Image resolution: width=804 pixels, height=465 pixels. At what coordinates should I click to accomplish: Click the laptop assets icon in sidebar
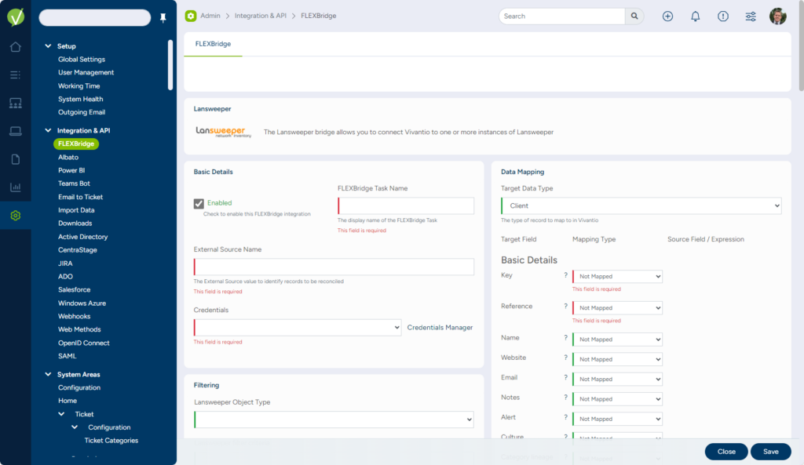[15, 131]
